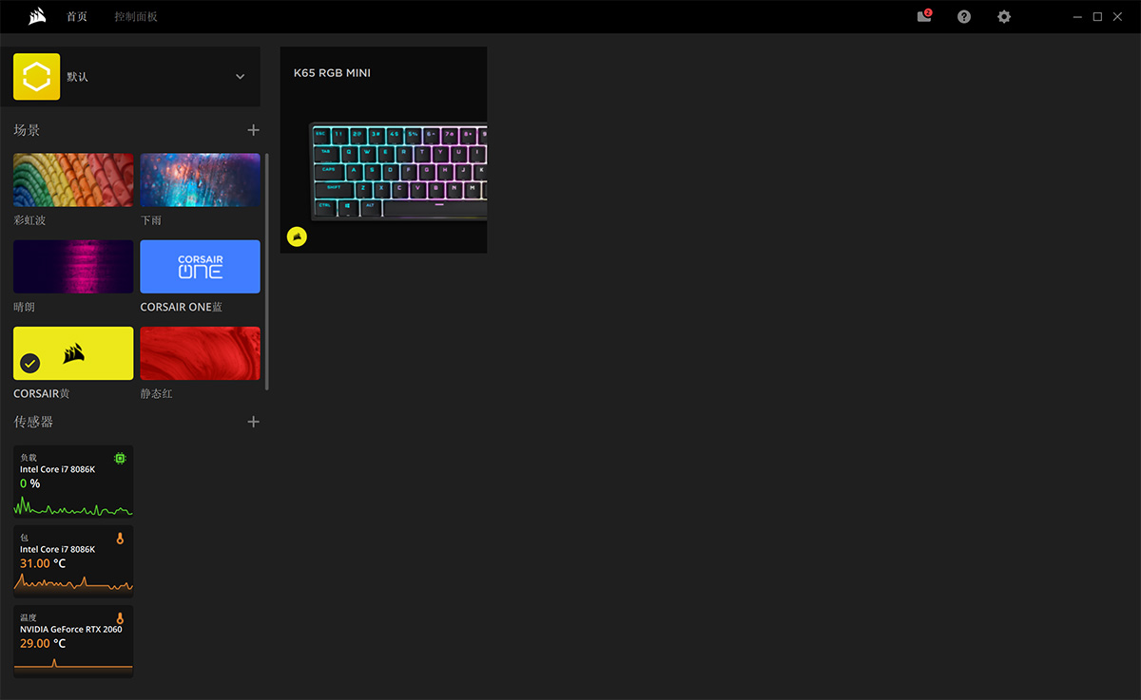Maximize the iCUE window
Image resolution: width=1141 pixels, height=700 pixels.
[x=1097, y=16]
